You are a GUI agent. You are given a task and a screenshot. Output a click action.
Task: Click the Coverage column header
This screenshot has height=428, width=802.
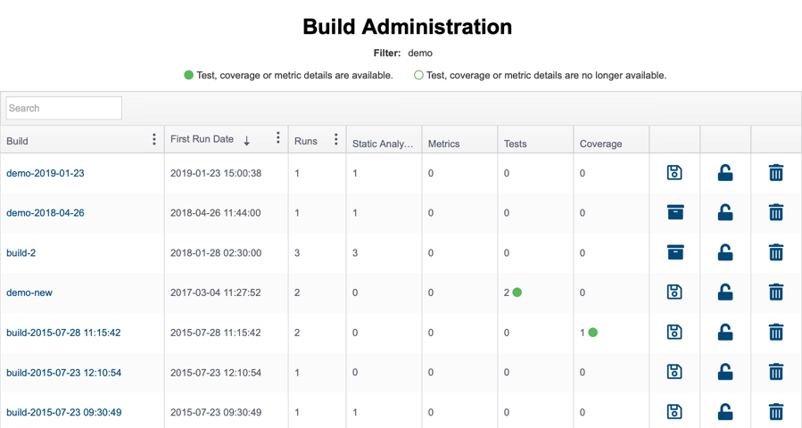(x=600, y=144)
